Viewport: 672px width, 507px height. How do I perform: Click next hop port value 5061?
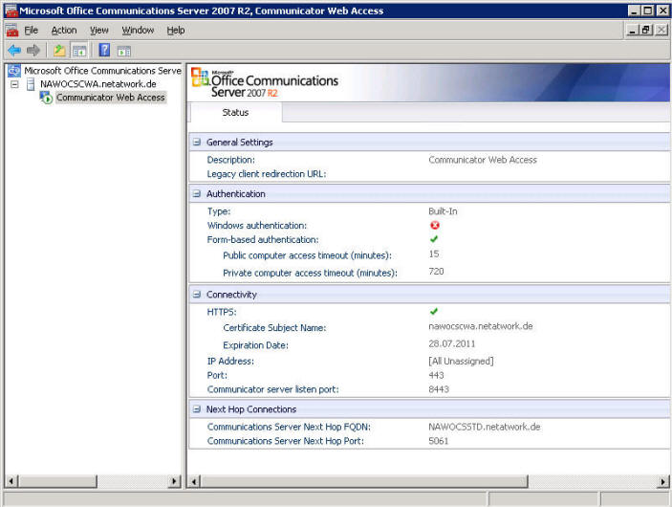click(x=439, y=441)
